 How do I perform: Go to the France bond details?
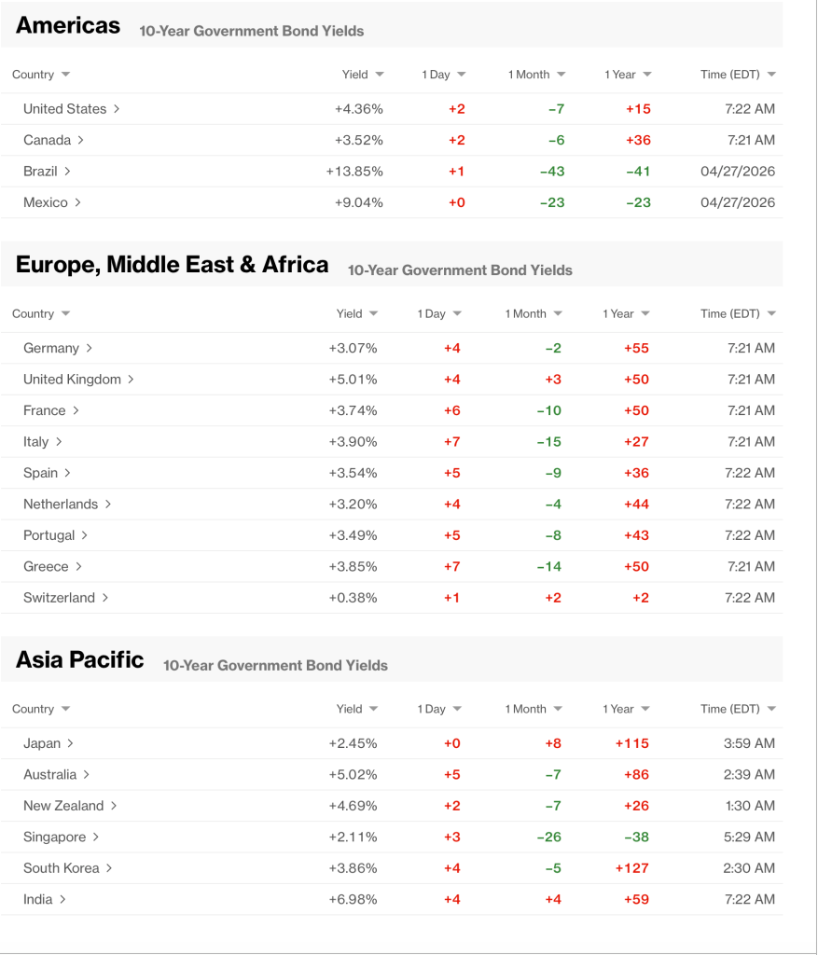(45, 411)
